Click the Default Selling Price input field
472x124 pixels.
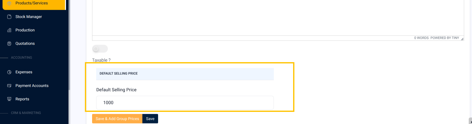pos(185,103)
